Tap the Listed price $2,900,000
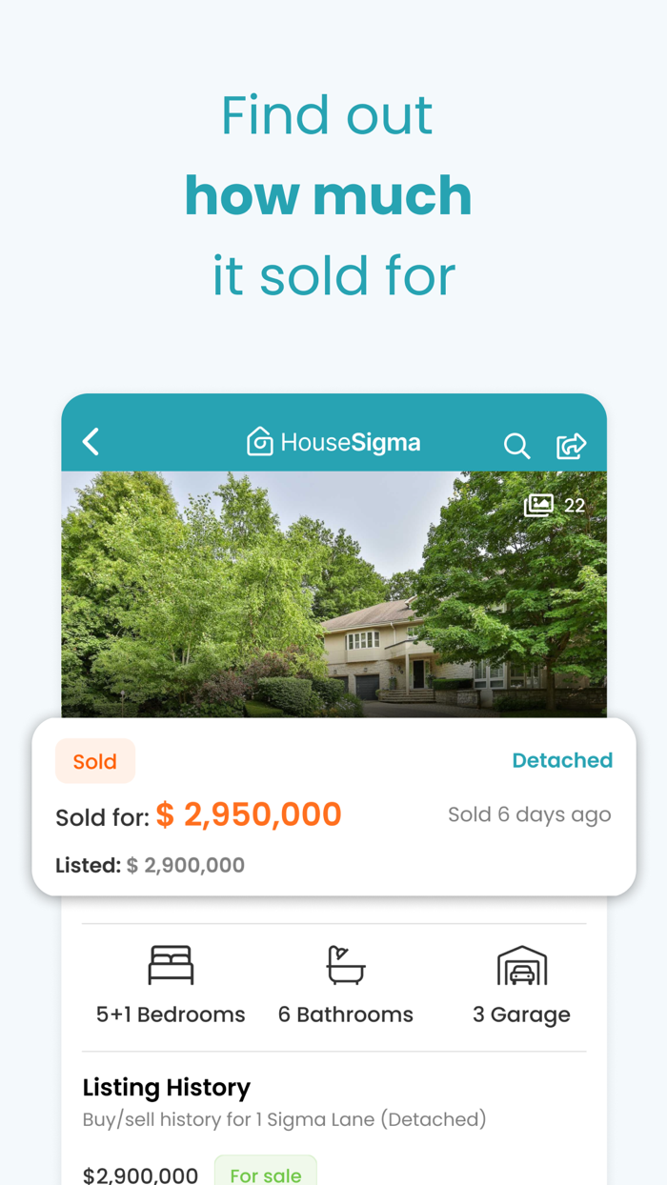667x1185 pixels. click(186, 865)
